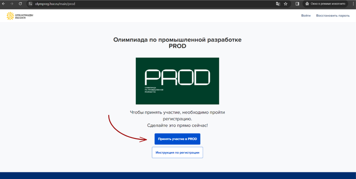
Task: Open the Восстановить пароль link
Action: [x=333, y=16]
